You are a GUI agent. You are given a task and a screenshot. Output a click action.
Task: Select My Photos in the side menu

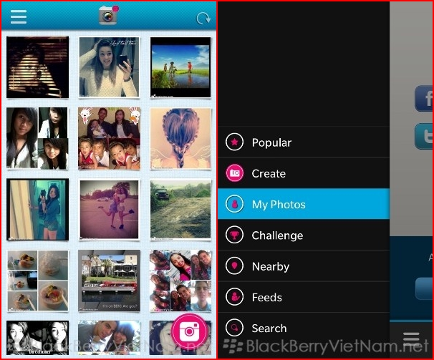[x=279, y=205]
